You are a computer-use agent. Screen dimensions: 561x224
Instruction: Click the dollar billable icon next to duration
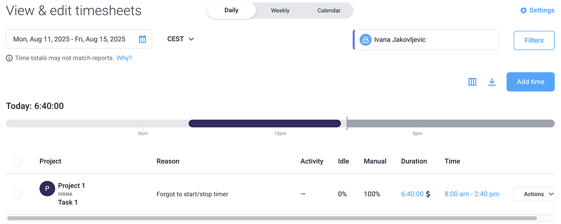428,194
